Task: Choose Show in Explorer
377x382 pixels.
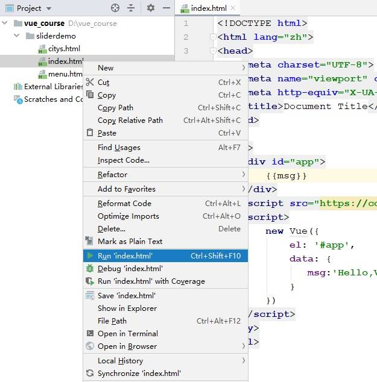Action: point(127,308)
